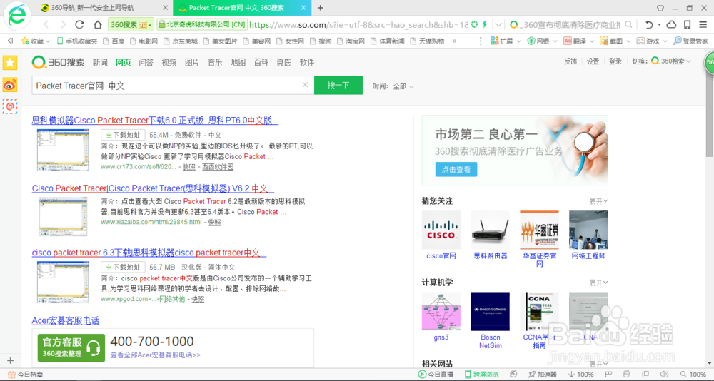The height and width of the screenshot is (381, 714).
Task: Close the 360导航 tab
Action: 165,8
